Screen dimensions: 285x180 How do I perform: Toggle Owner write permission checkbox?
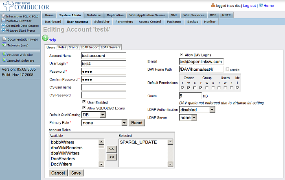[189, 88]
